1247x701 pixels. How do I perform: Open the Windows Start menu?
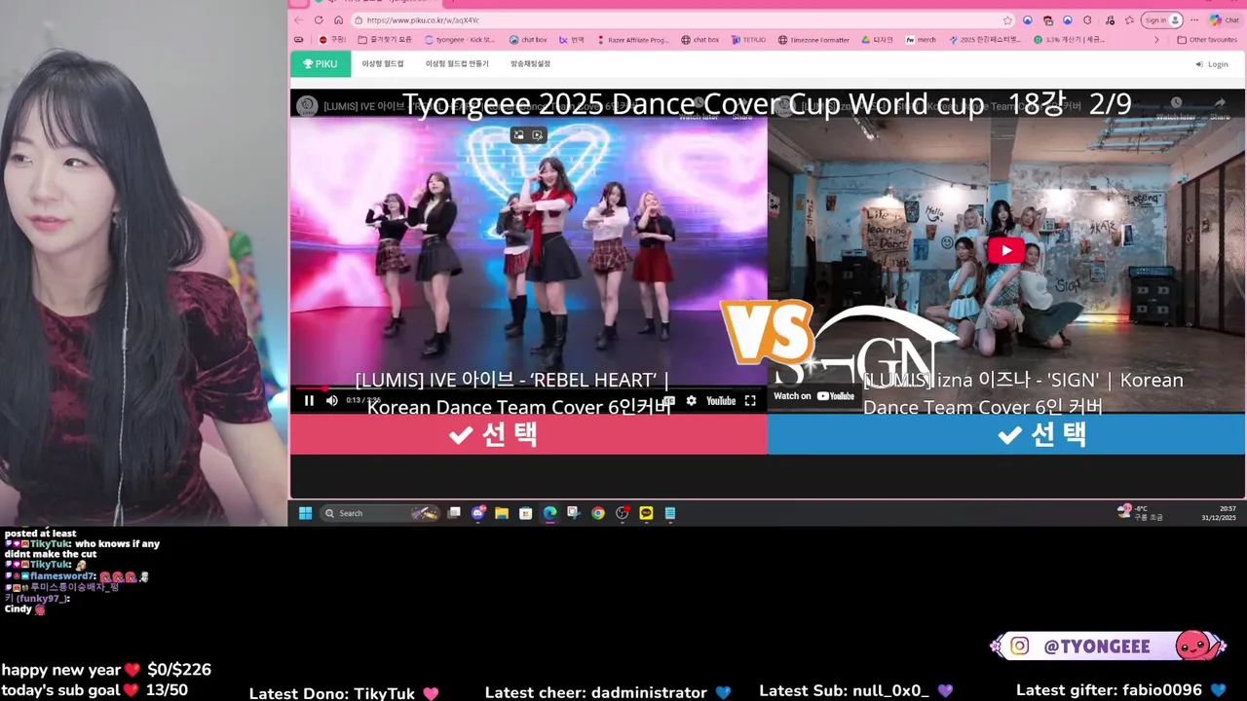[305, 513]
